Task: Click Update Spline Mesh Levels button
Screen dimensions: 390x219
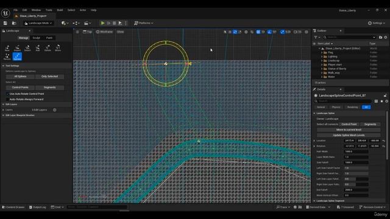Action: (349, 135)
